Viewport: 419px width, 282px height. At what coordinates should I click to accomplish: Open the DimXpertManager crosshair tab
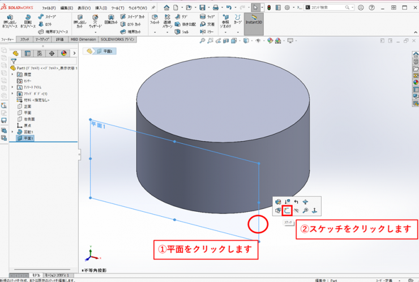pyautogui.click(x=52, y=53)
